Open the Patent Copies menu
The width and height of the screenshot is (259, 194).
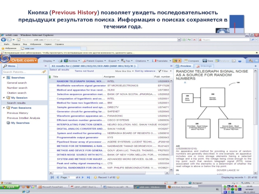(94, 61)
